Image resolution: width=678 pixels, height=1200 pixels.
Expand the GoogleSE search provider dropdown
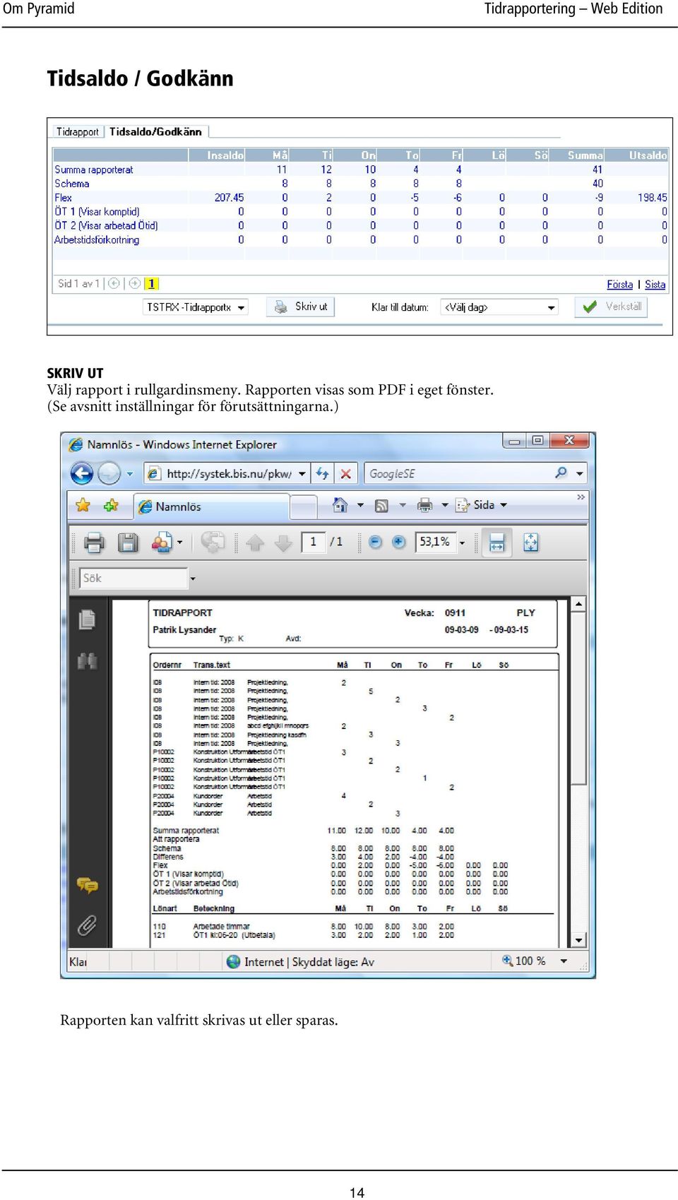tap(580, 474)
